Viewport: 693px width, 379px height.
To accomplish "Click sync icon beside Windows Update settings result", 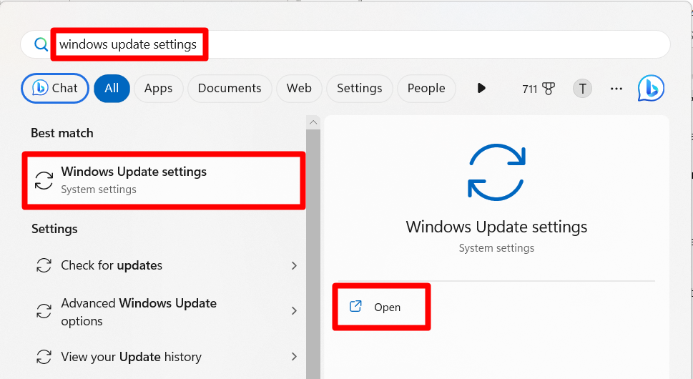I will click(x=44, y=180).
